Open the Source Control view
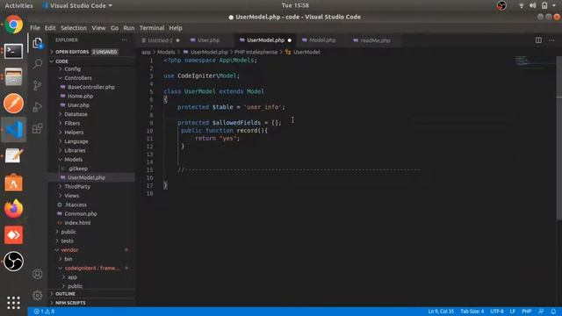The image size is (562, 316). click(38, 85)
